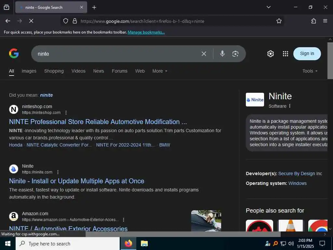Screen dimensions: 333x250
Task: Switch to News tab
Action: click(x=99, y=71)
